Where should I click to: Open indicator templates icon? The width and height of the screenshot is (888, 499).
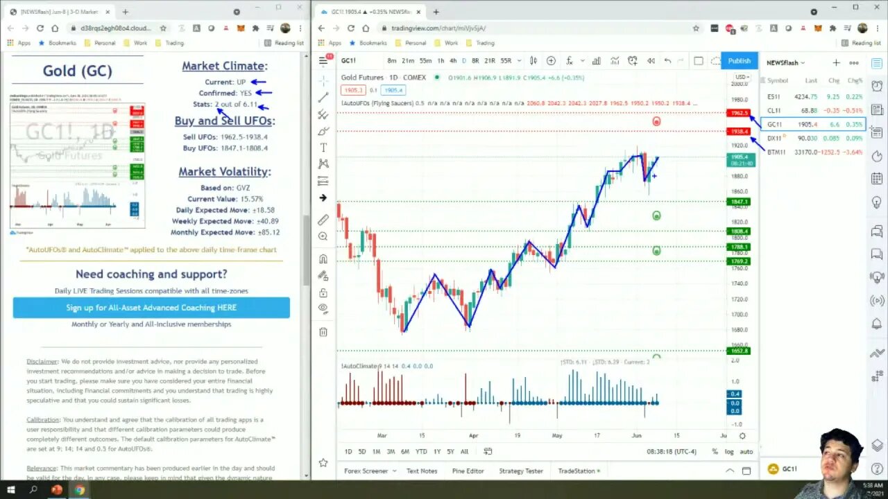[614, 61]
